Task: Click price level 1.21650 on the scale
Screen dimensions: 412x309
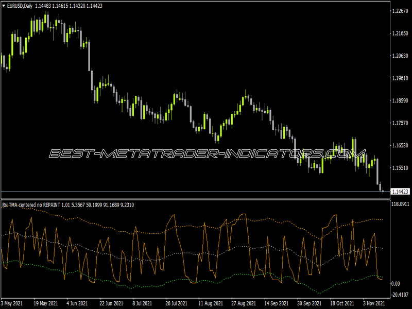Action: pyautogui.click(x=400, y=33)
